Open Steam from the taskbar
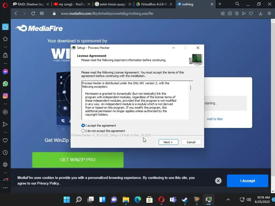The image size is (275, 206). point(185,200)
